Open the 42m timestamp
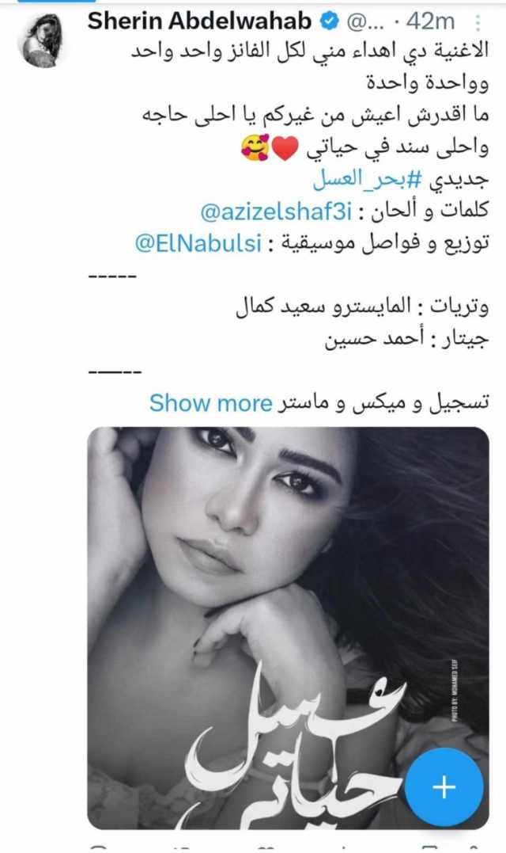The image size is (506, 853). coord(429,21)
